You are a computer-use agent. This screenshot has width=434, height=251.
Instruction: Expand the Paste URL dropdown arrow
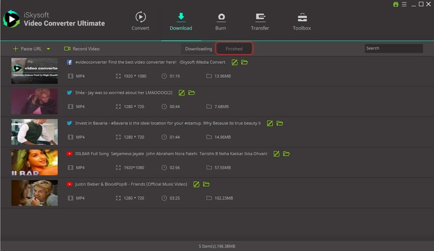[49, 49]
